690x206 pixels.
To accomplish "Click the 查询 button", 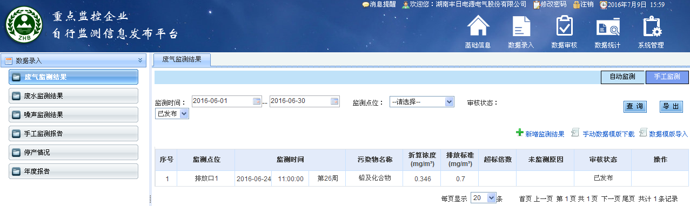I will pos(635,107).
